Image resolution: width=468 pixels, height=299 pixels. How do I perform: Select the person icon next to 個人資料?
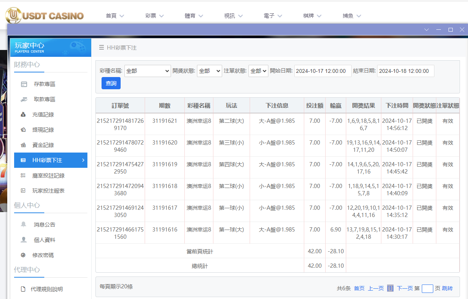click(24, 240)
